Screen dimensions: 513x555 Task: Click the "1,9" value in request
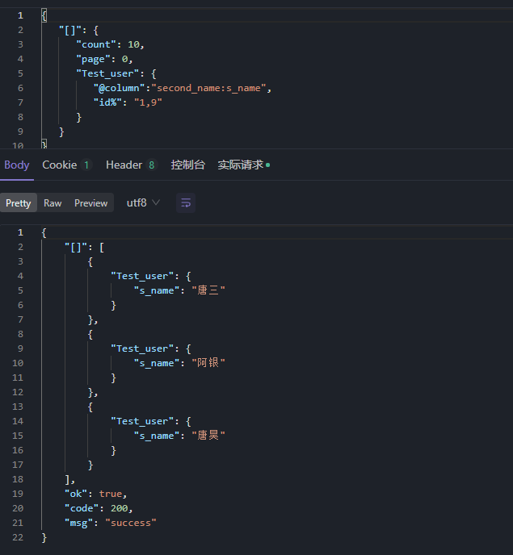[x=148, y=102]
